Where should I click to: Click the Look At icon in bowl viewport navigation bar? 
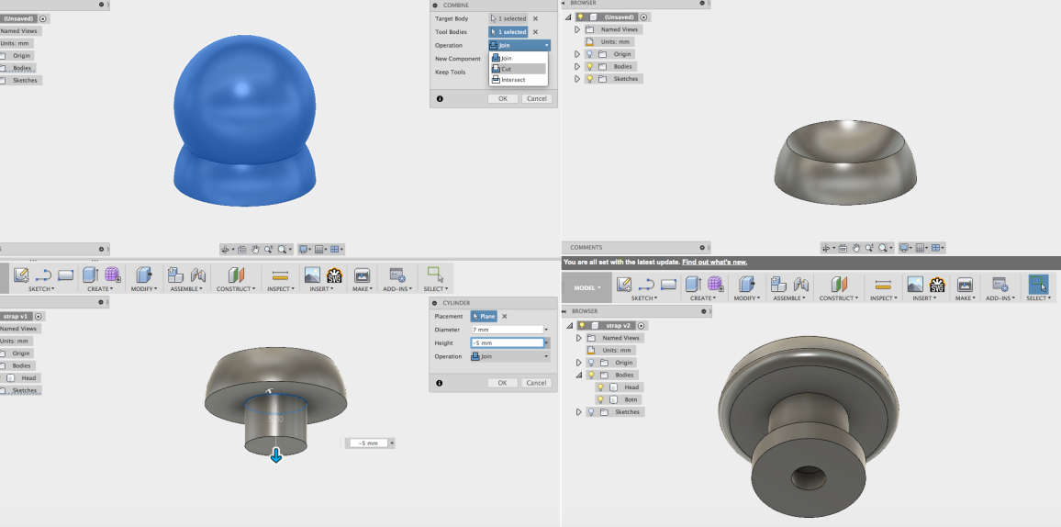coord(843,248)
